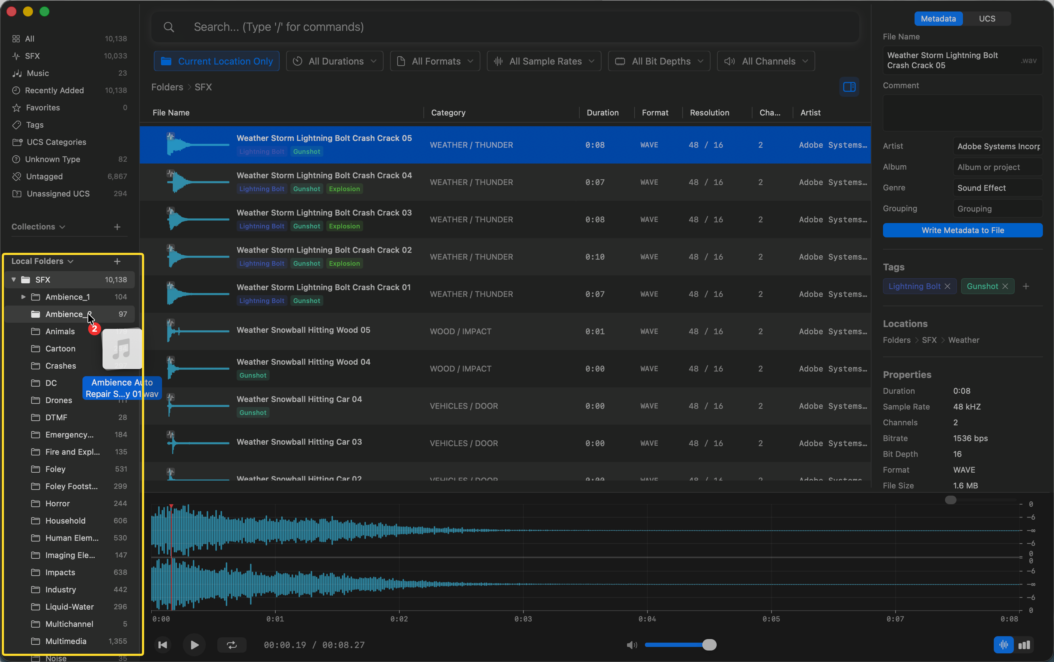
Task: Sort by File Name column
Action: pyautogui.click(x=171, y=113)
